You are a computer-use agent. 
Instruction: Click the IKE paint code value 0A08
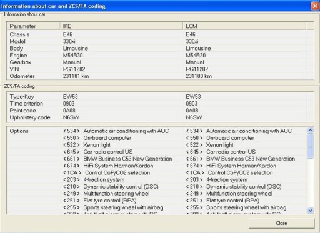[x=69, y=111]
